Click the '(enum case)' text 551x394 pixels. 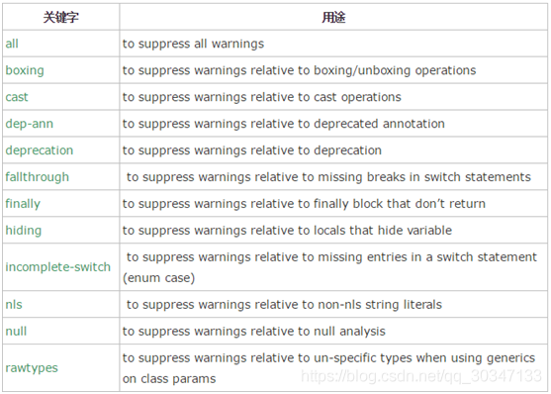pyautogui.click(x=158, y=278)
